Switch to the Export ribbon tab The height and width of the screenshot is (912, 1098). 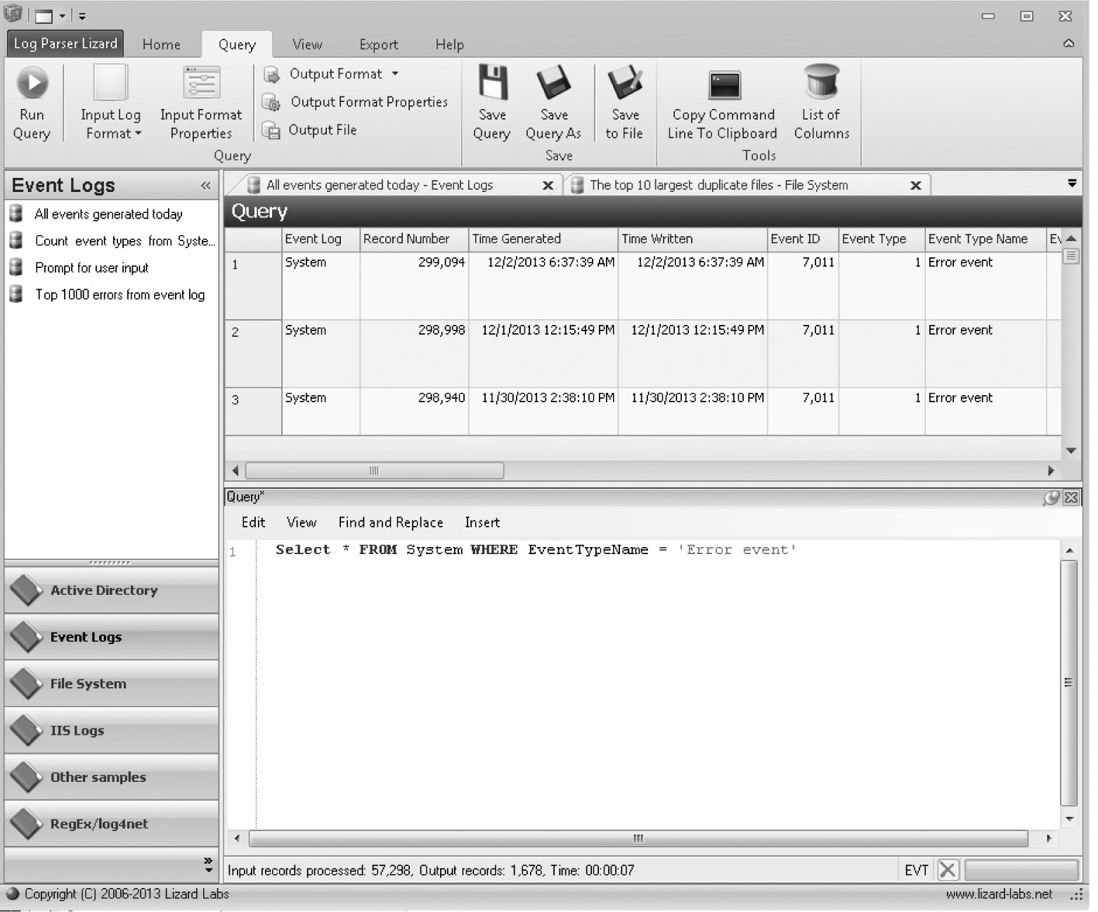(379, 44)
